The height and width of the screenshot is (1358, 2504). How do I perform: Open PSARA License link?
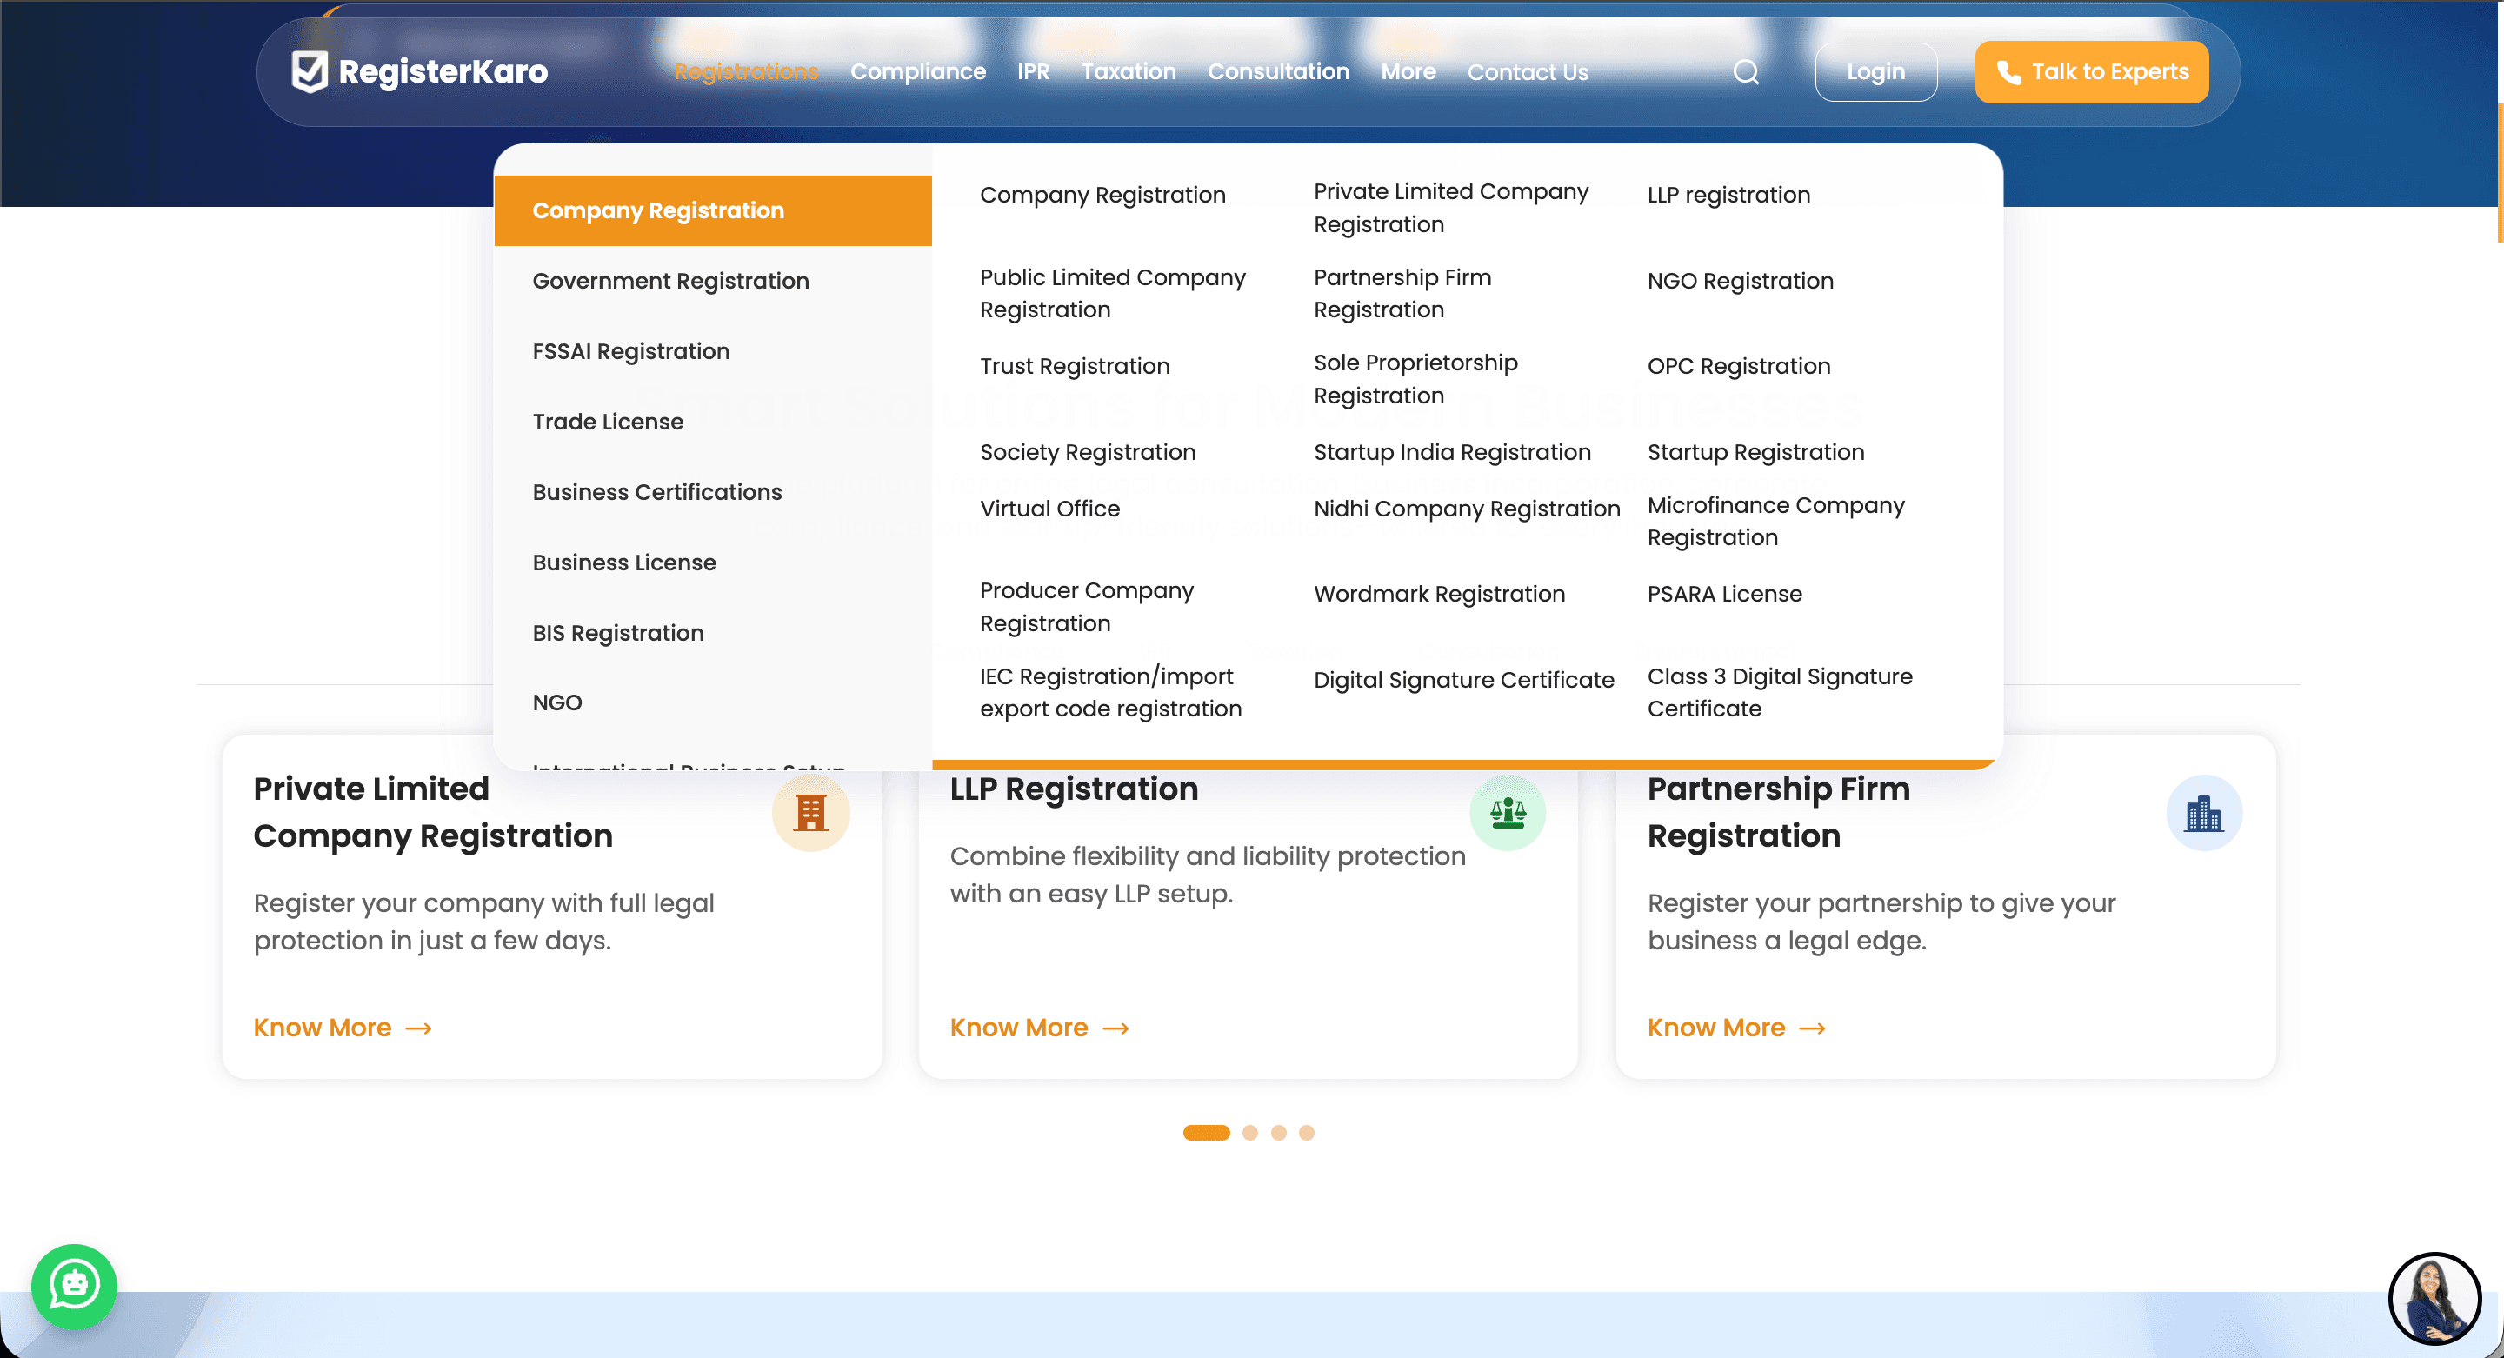1723,594
